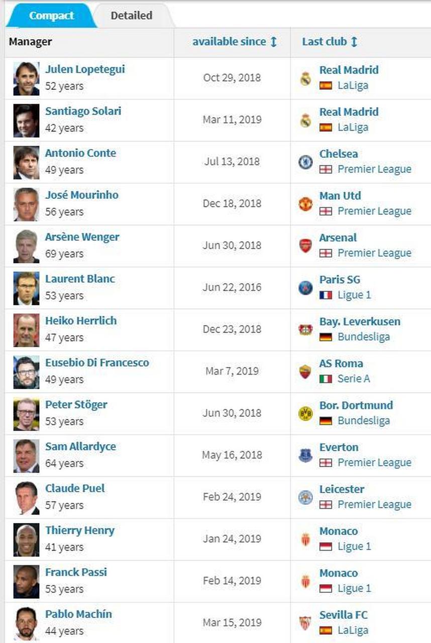Open the Serie A league link
This screenshot has width=431, height=643.
pyautogui.click(x=354, y=379)
